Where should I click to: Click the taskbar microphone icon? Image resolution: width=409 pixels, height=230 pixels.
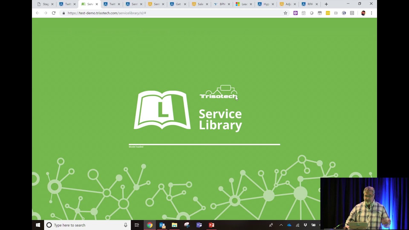(126, 225)
